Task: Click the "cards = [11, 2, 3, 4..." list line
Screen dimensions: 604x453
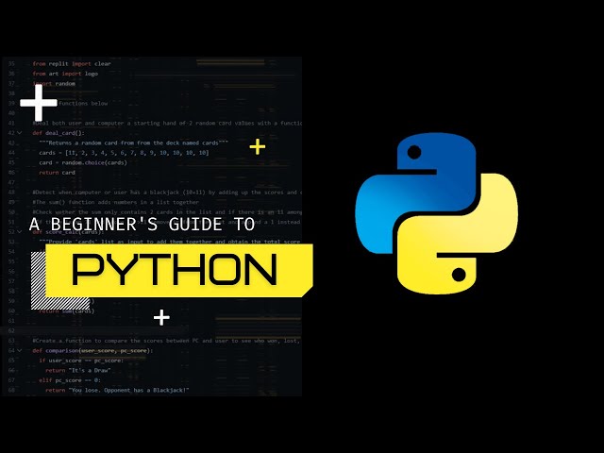Action: [124, 153]
